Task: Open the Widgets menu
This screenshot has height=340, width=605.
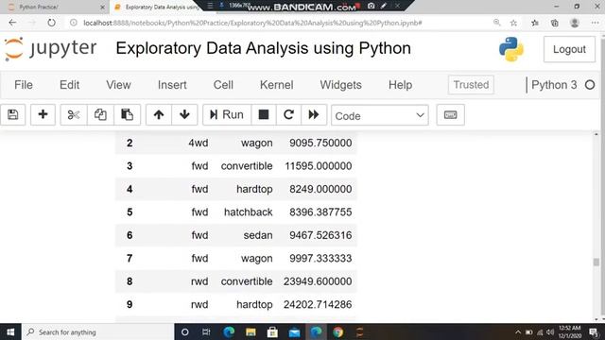Action: (x=340, y=85)
